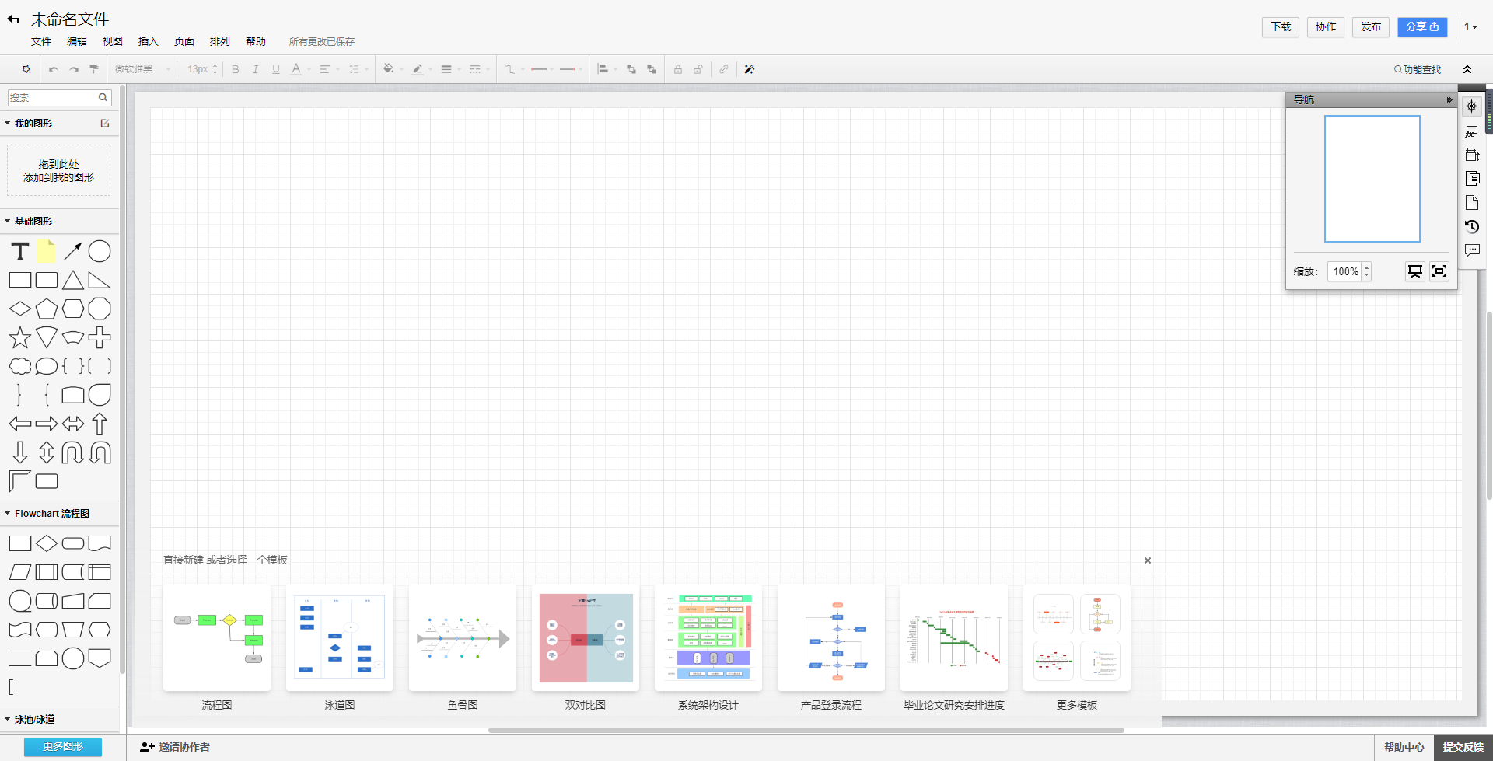Open the font family dropdown 微软雅黑
This screenshot has width=1493, height=761.
click(x=142, y=69)
